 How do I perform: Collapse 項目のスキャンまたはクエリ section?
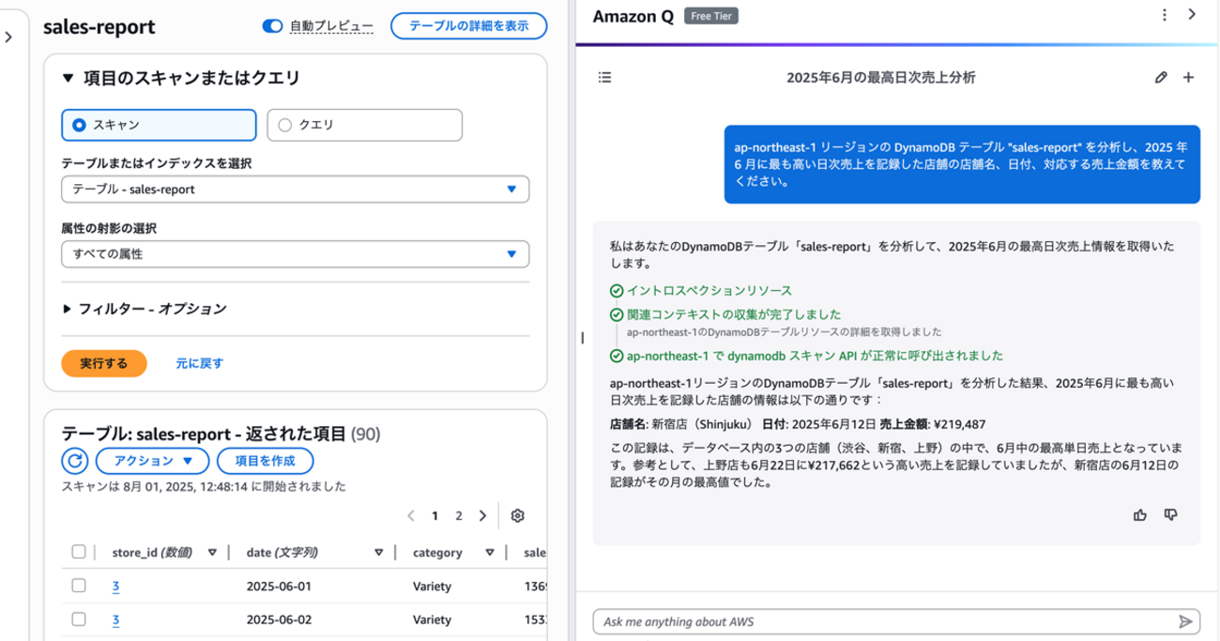(x=68, y=78)
